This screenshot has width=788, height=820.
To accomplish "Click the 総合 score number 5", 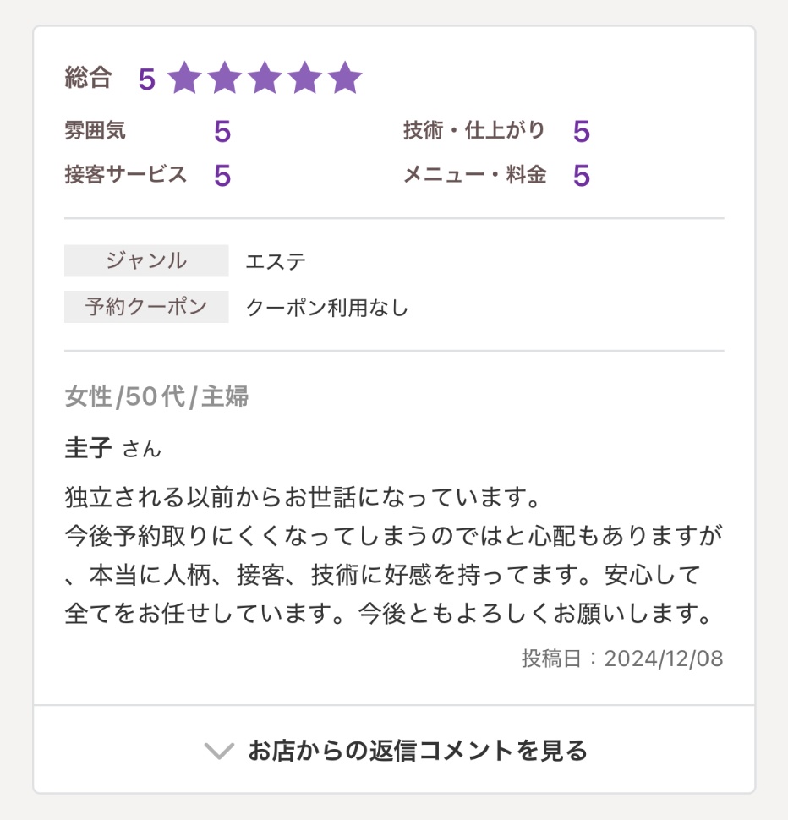I will (x=147, y=80).
